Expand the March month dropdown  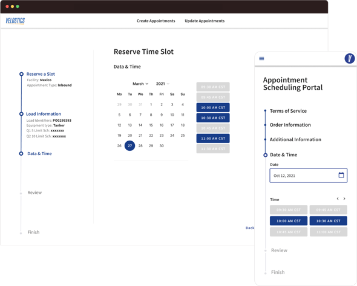tap(140, 84)
